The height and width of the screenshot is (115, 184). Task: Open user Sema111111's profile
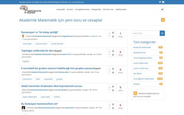tap(66, 54)
